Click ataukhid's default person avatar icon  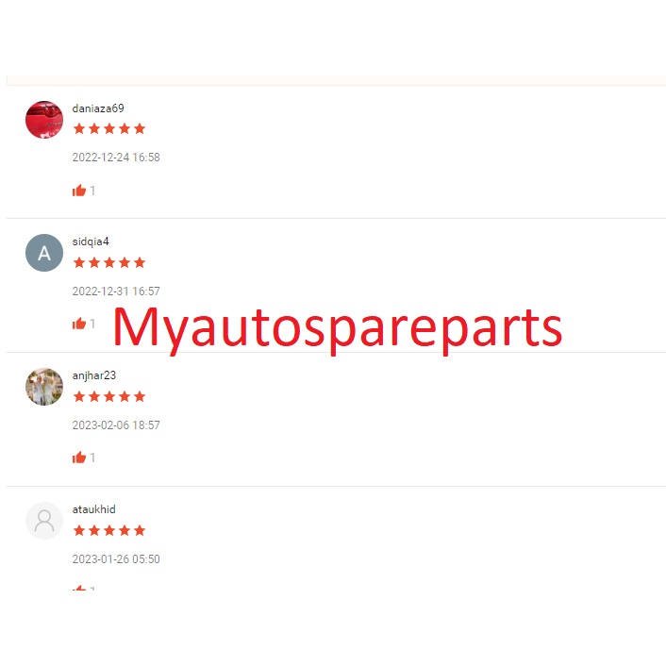(x=44, y=521)
